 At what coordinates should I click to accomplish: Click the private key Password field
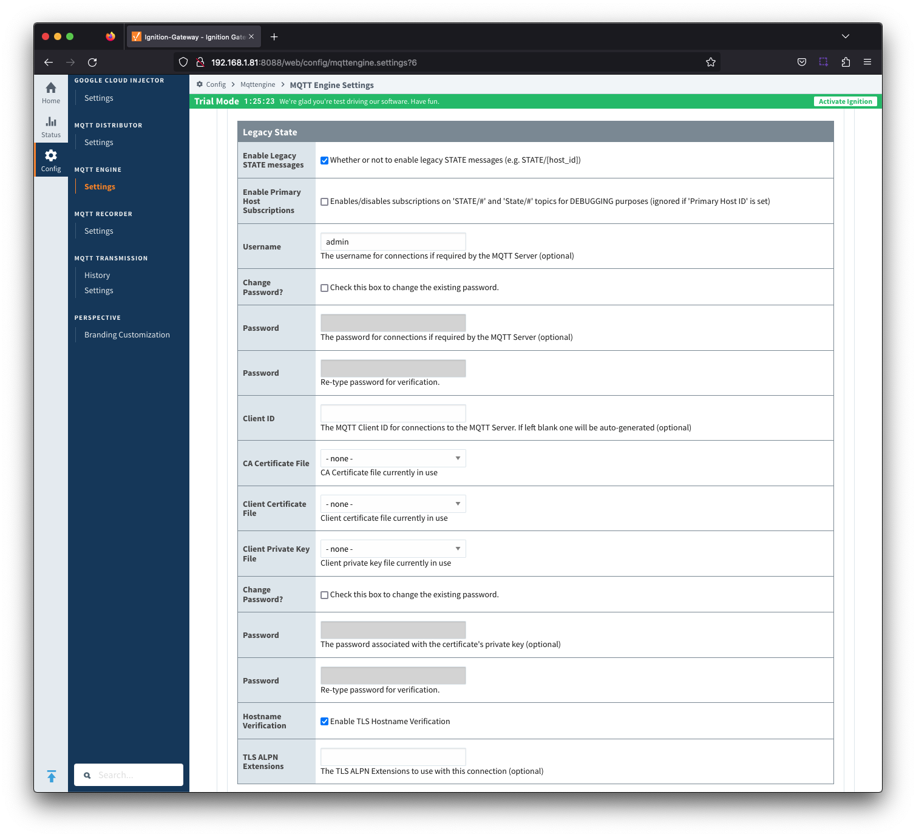point(393,630)
